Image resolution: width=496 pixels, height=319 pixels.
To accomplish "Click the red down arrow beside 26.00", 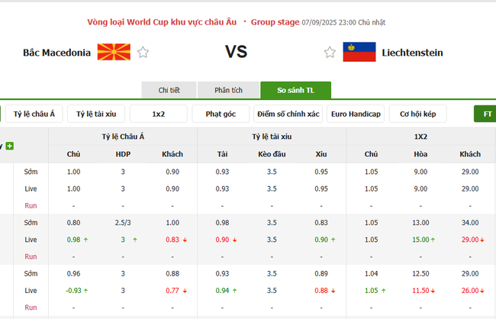I will (x=483, y=291).
